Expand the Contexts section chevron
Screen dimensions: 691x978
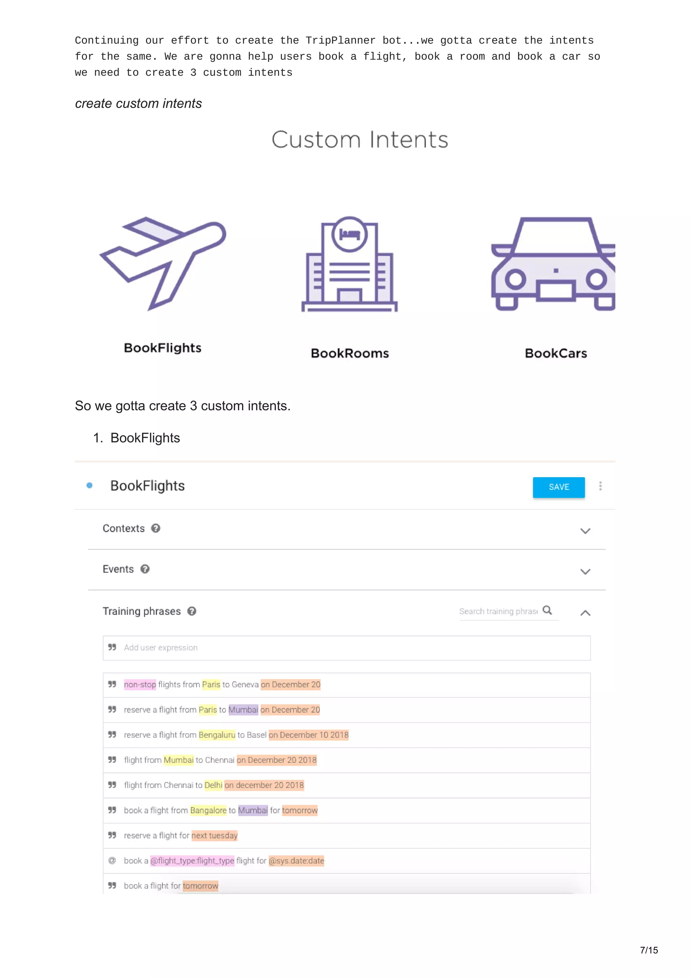pyautogui.click(x=585, y=531)
